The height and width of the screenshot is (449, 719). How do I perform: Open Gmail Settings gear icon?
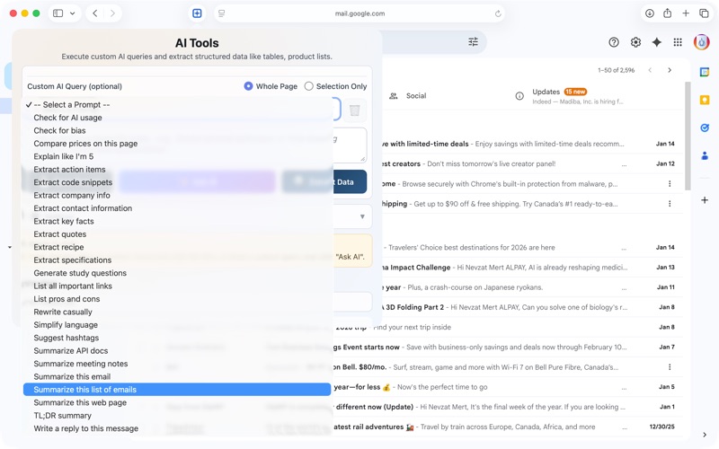pyautogui.click(x=635, y=42)
